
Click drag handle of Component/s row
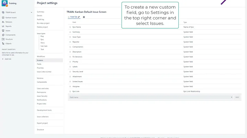pos(70,47)
